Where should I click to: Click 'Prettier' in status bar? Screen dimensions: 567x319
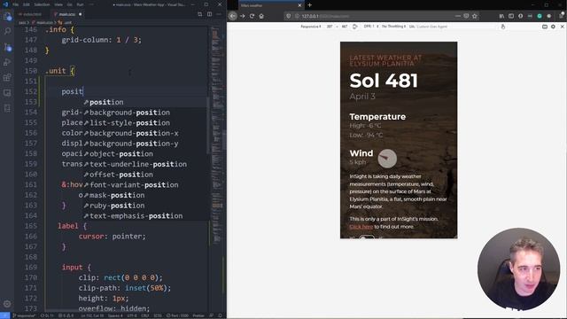[x=198, y=315]
